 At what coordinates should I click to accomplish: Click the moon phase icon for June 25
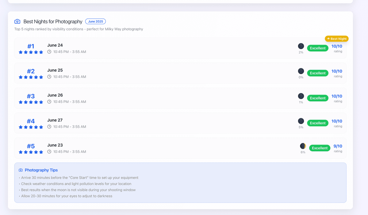[301, 71]
